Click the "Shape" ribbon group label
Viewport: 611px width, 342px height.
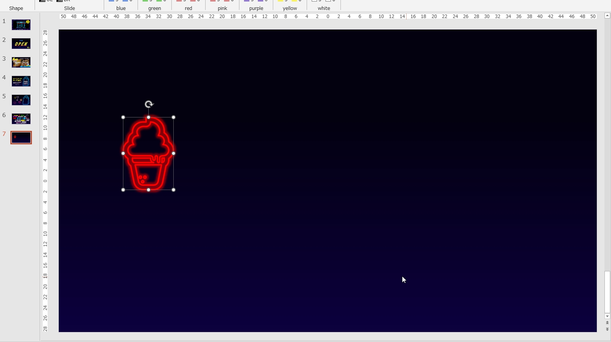click(x=16, y=8)
